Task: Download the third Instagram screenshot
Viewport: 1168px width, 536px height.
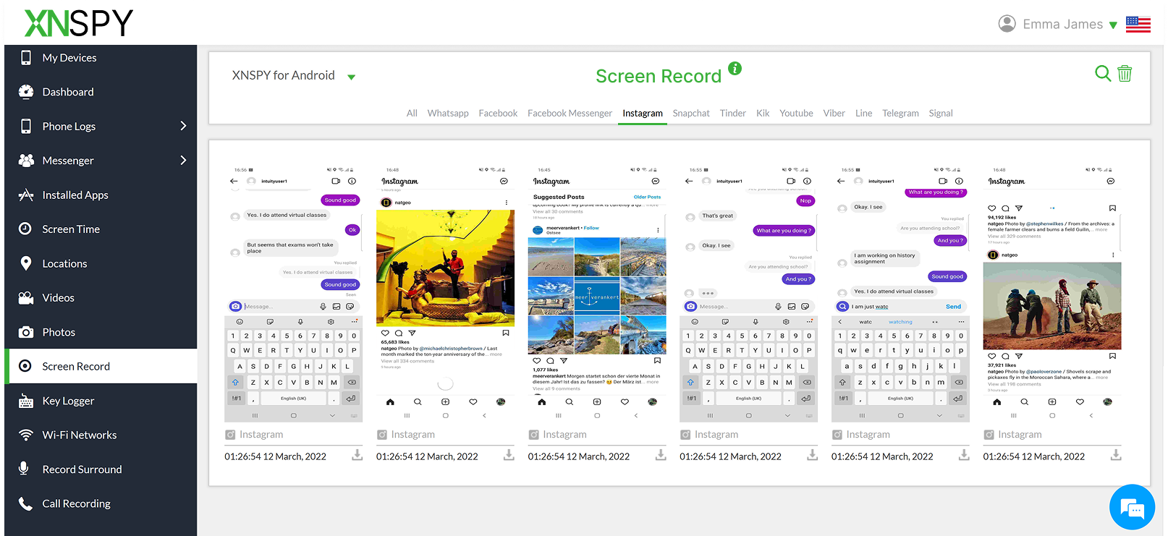Action: point(661,456)
